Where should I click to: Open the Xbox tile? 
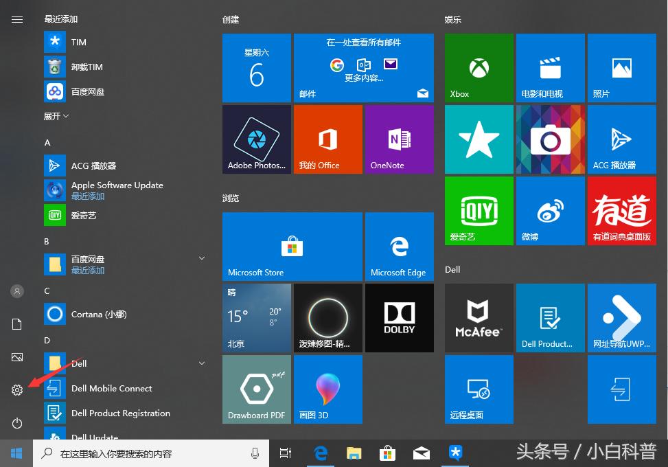tap(479, 68)
